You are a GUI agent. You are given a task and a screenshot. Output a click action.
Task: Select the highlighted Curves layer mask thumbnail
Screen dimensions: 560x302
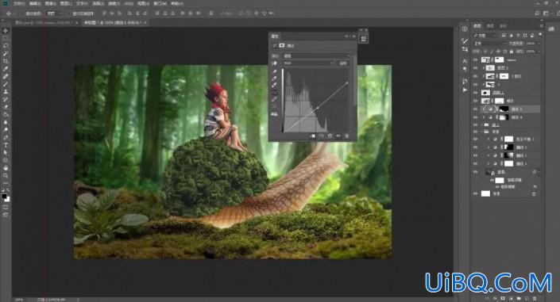(504, 109)
